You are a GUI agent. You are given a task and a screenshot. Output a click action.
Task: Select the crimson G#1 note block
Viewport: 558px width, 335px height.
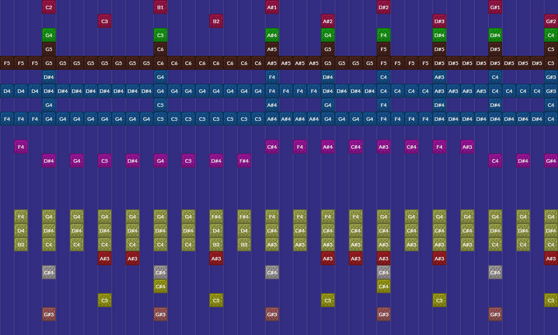point(495,7)
